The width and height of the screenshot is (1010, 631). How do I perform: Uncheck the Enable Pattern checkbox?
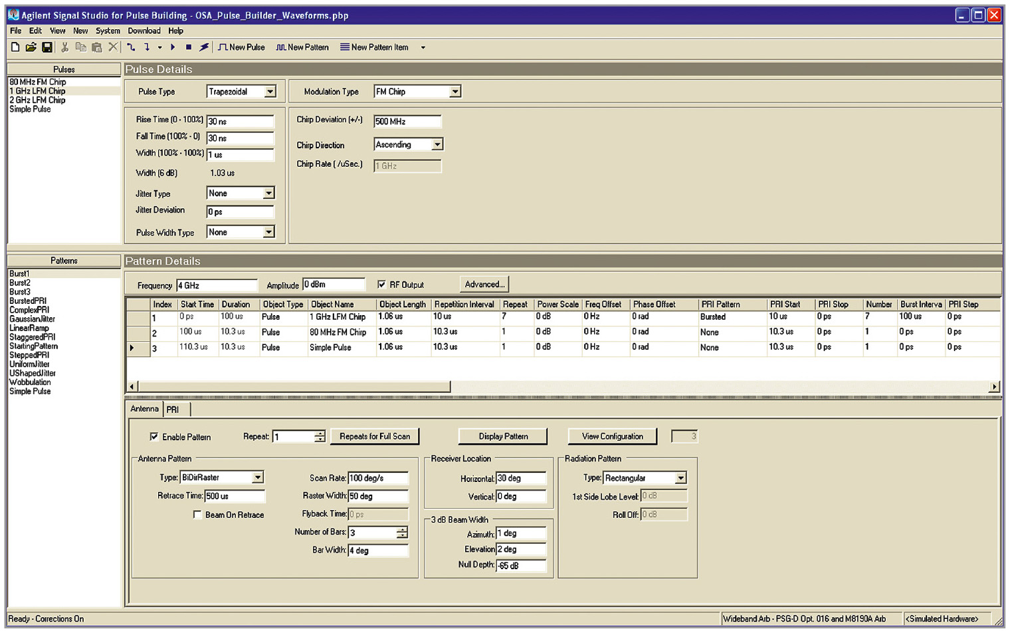click(154, 437)
